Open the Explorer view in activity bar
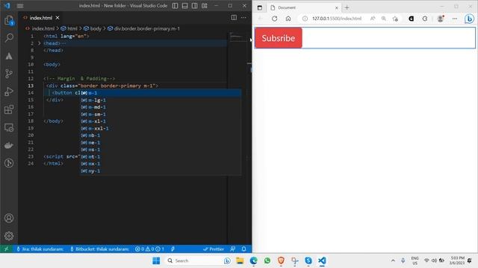 click(x=9, y=20)
